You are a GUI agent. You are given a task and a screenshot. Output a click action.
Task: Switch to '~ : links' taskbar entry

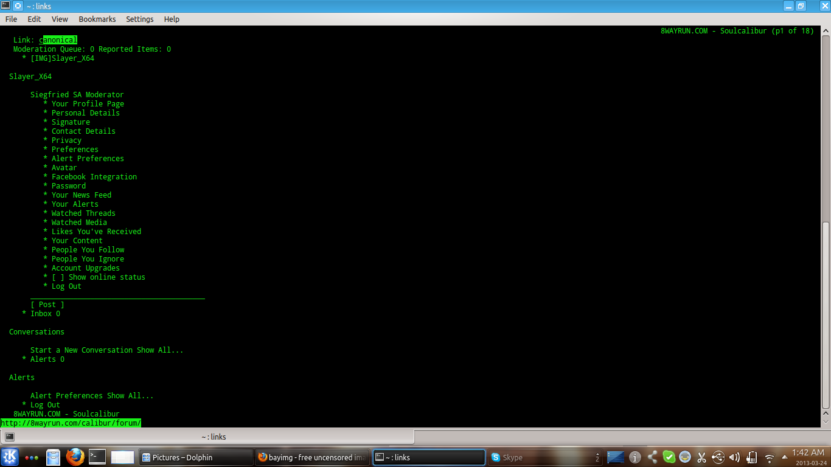point(429,457)
